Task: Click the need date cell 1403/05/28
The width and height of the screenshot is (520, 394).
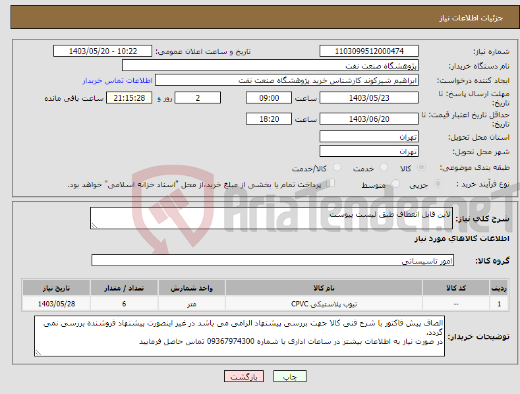Action: coord(57,304)
